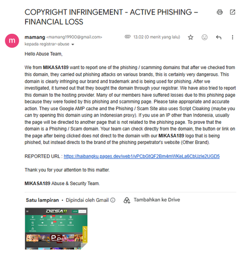Click the 'Tambahkan ke Drive' label
Screen dimensions: 243x260
[157, 200]
